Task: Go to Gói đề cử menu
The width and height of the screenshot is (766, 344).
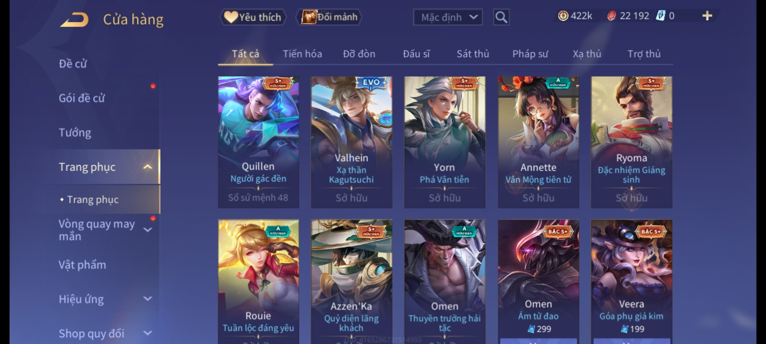Action: coord(82,98)
